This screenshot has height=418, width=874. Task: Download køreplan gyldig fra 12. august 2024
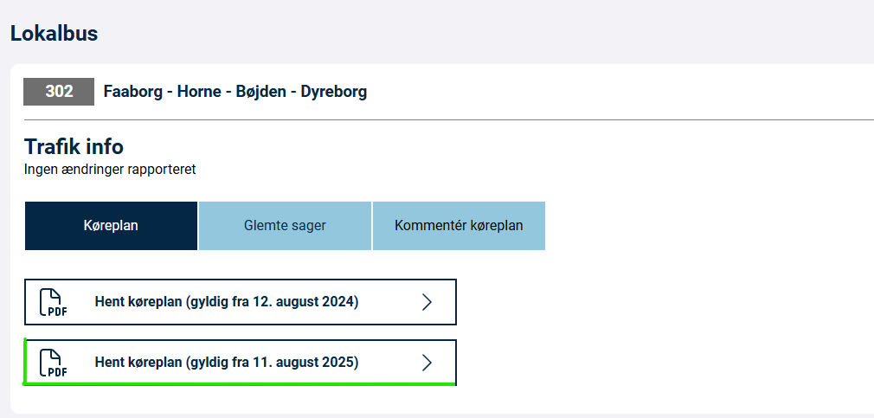pyautogui.click(x=241, y=302)
